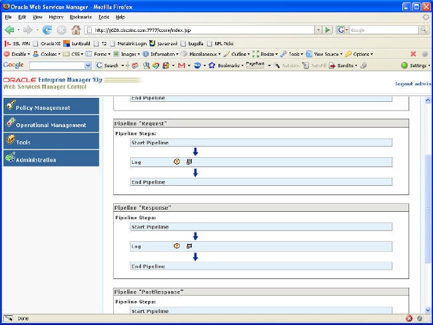Viewport: 433px width, 325px height.
Task: Click the round icon in Request pipeline Log step
Action: pyautogui.click(x=177, y=161)
